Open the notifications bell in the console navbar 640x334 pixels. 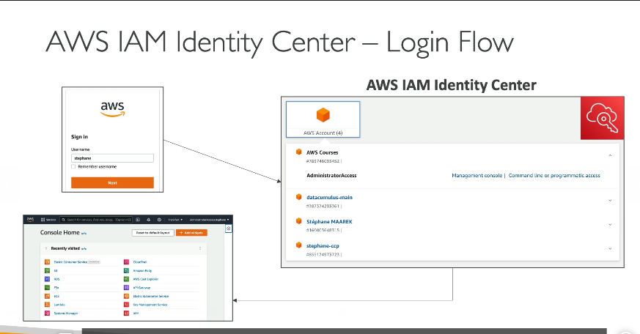149,220
